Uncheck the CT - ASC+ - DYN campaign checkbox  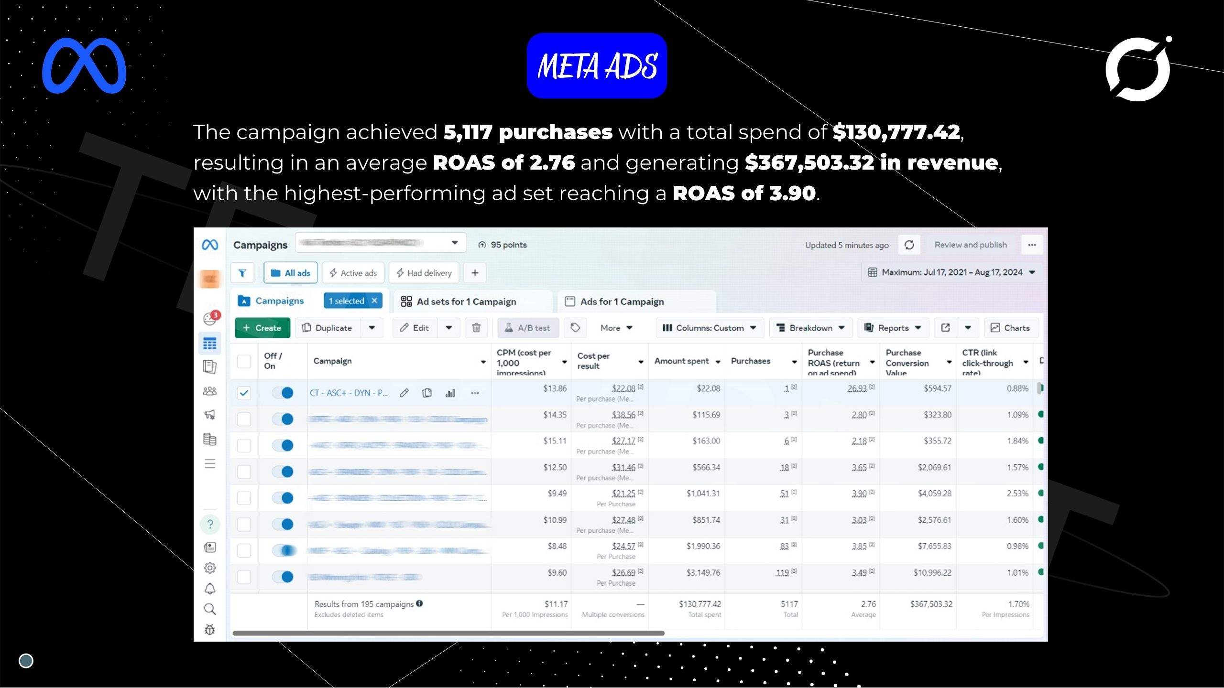click(x=244, y=393)
